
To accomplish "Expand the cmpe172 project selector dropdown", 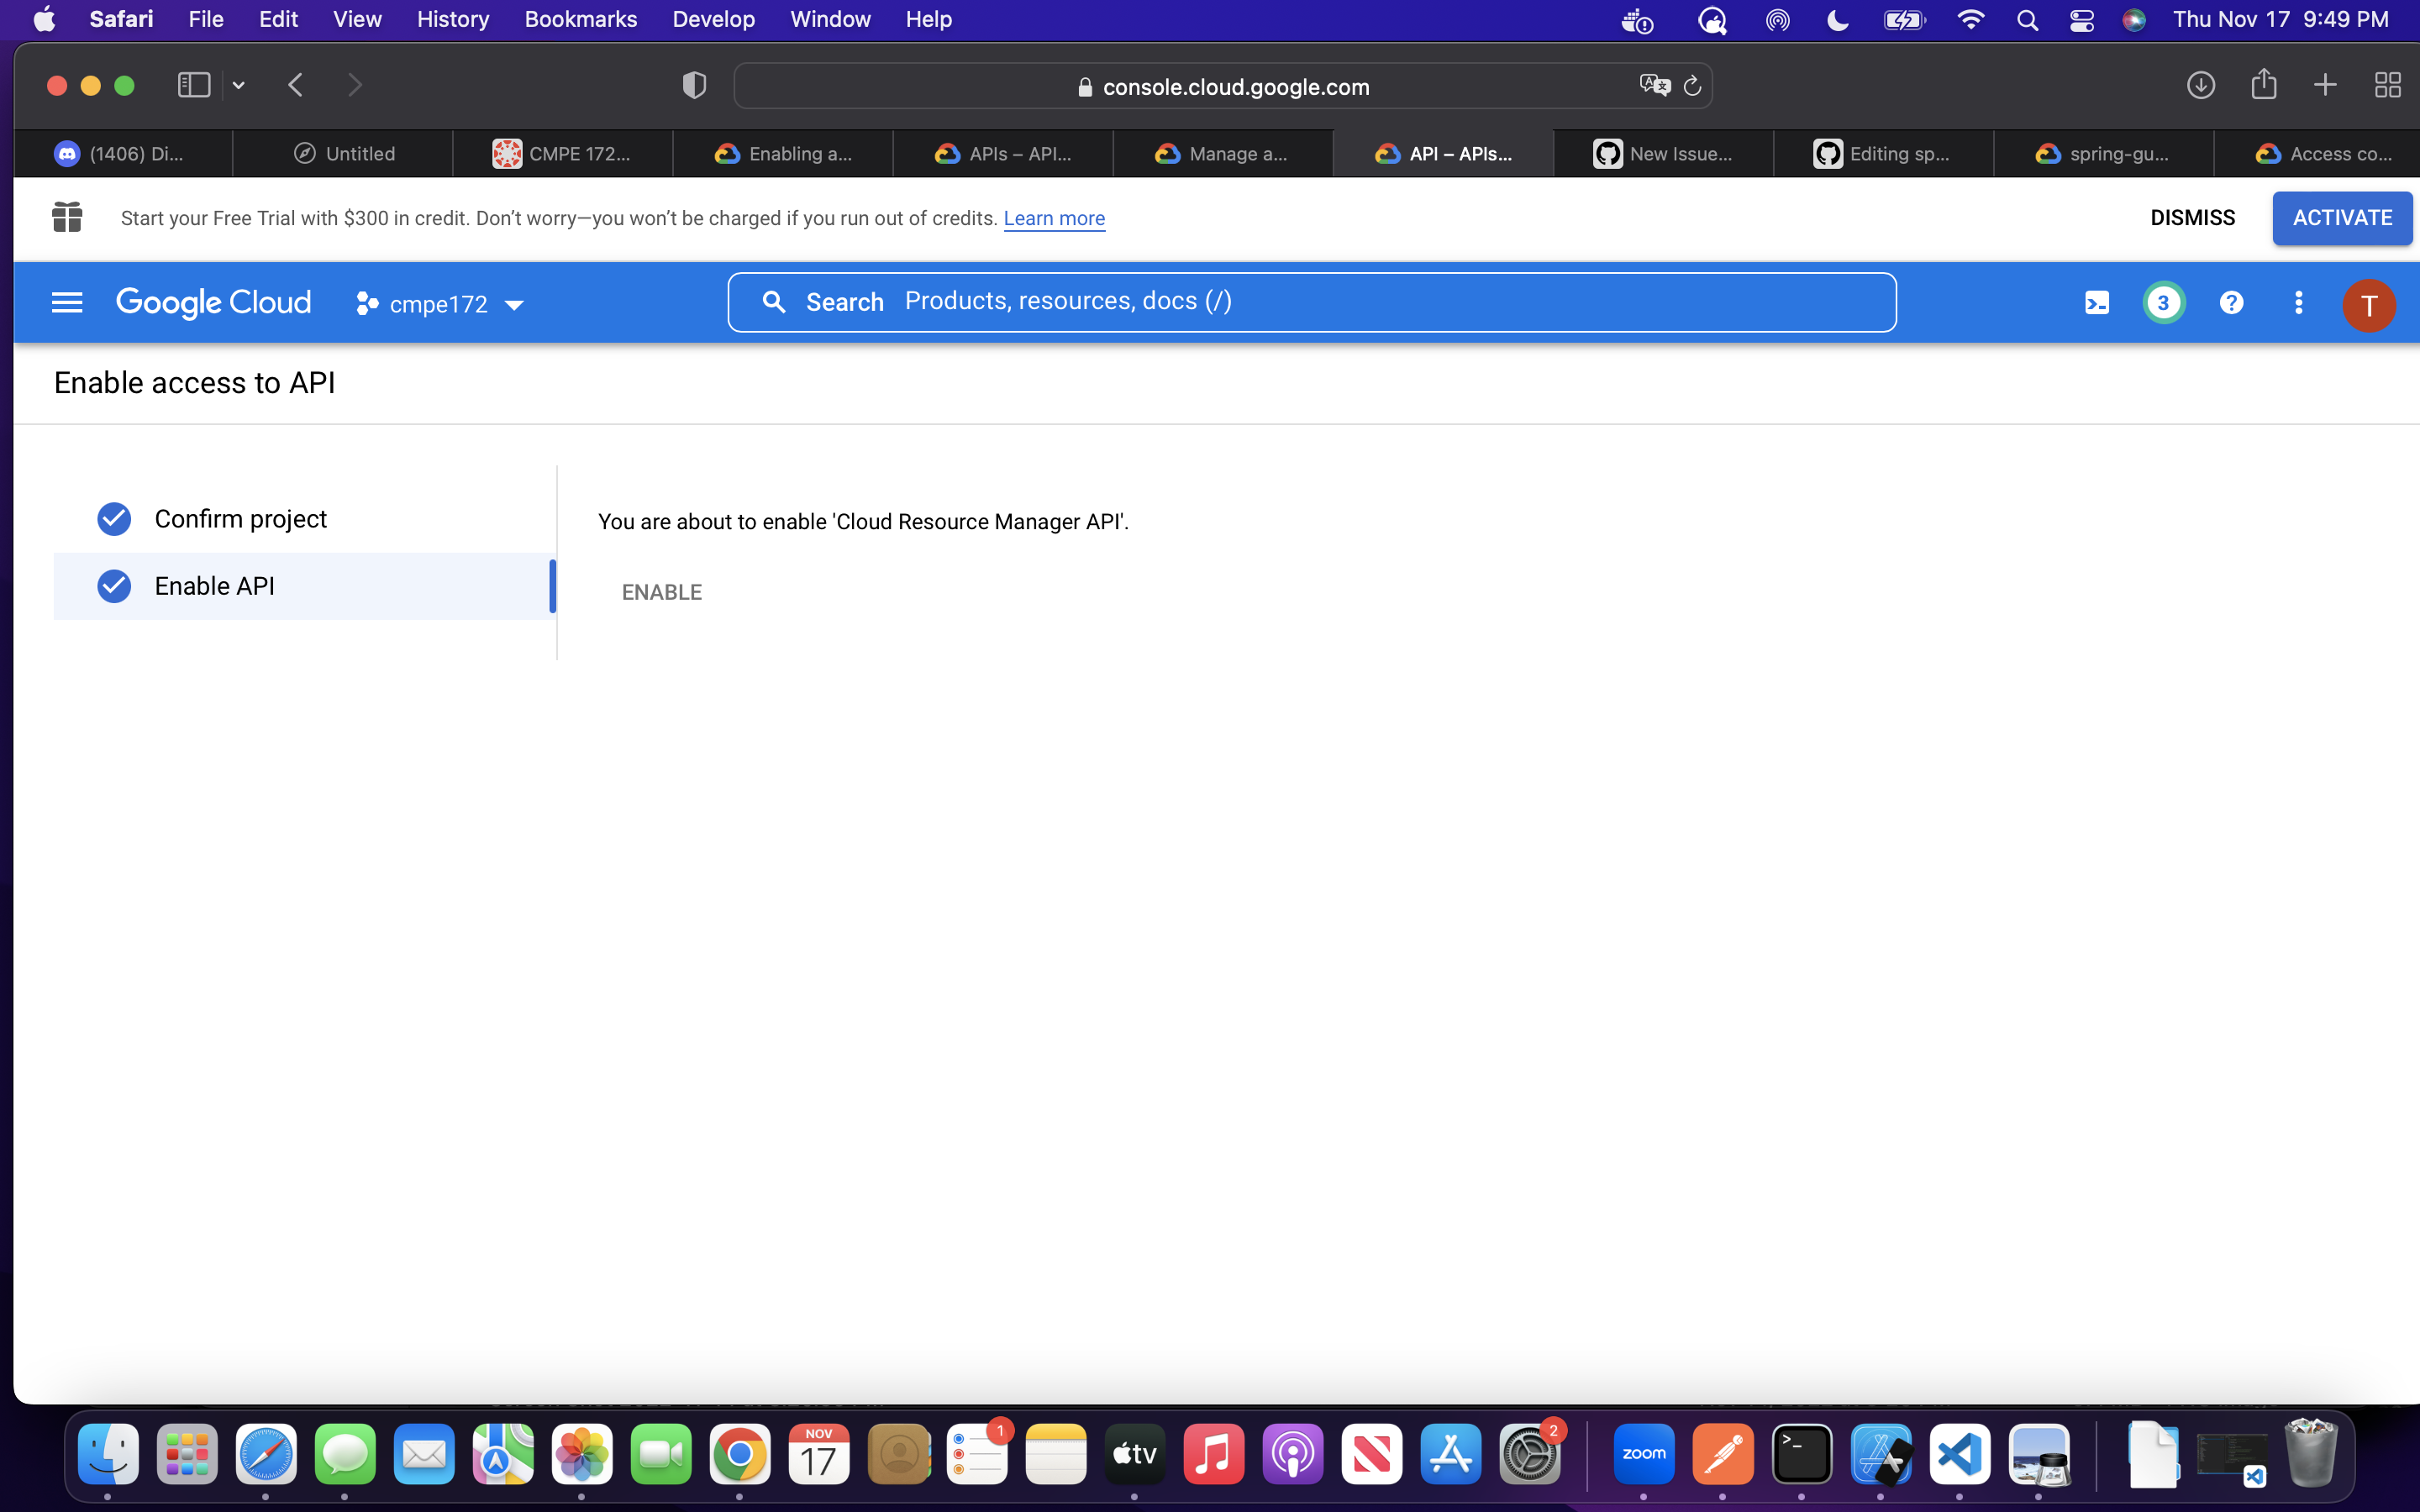I will [440, 304].
